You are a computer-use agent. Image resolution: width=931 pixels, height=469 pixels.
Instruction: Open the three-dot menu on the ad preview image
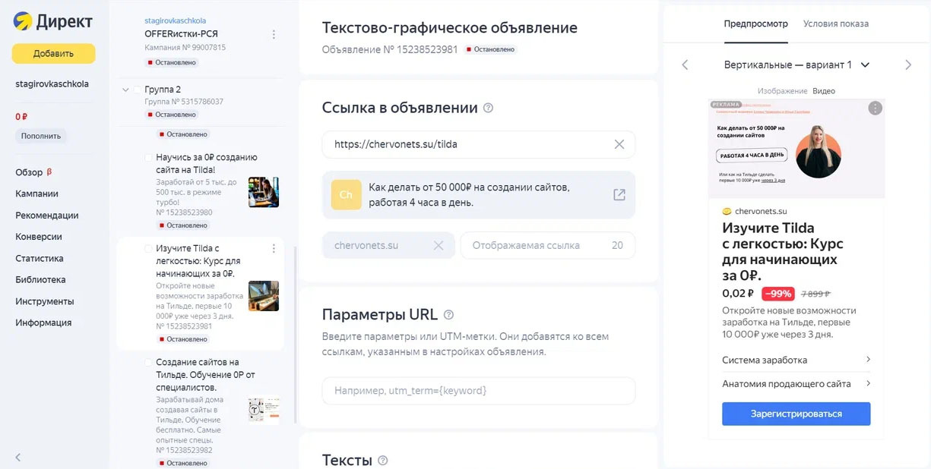[x=876, y=109]
